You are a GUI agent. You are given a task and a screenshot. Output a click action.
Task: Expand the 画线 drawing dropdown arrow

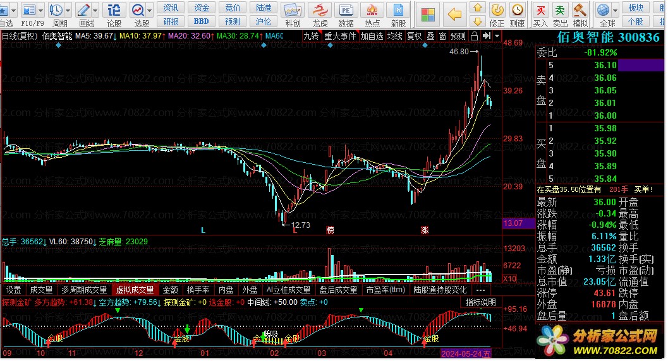pos(95,9)
